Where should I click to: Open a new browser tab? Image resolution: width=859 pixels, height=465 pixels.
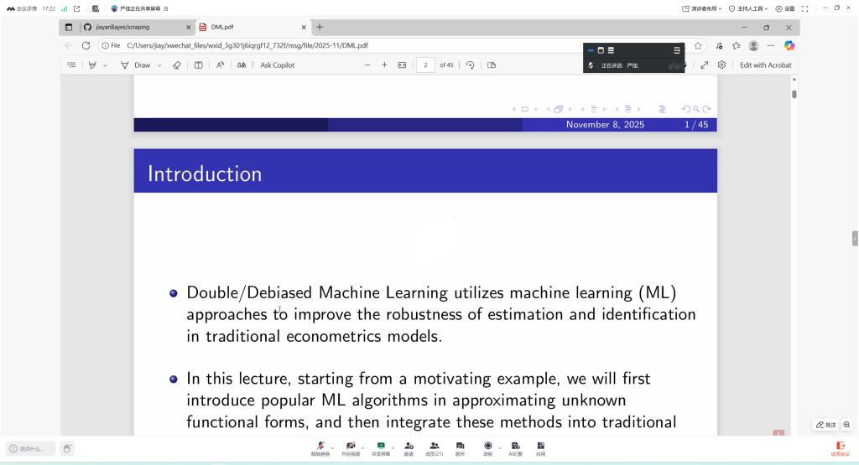[x=320, y=27]
